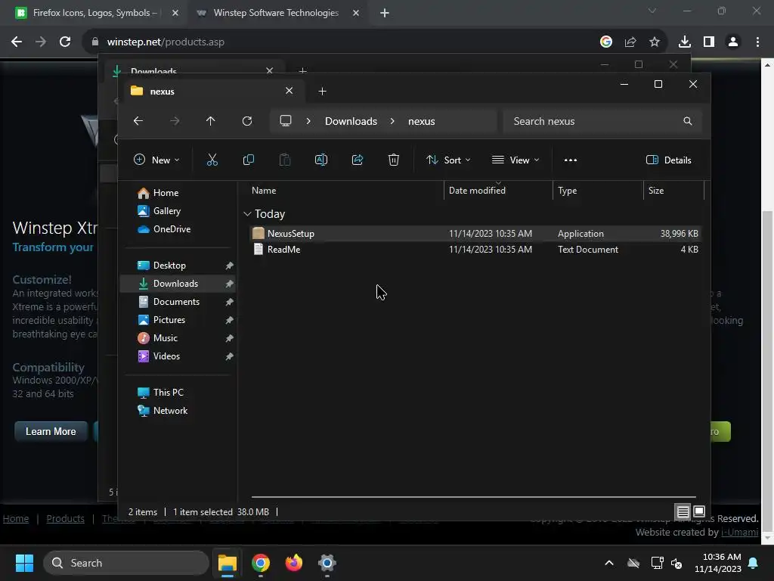The width and height of the screenshot is (774, 581).
Task: Select the NexusSetup application file
Action: pos(475,233)
